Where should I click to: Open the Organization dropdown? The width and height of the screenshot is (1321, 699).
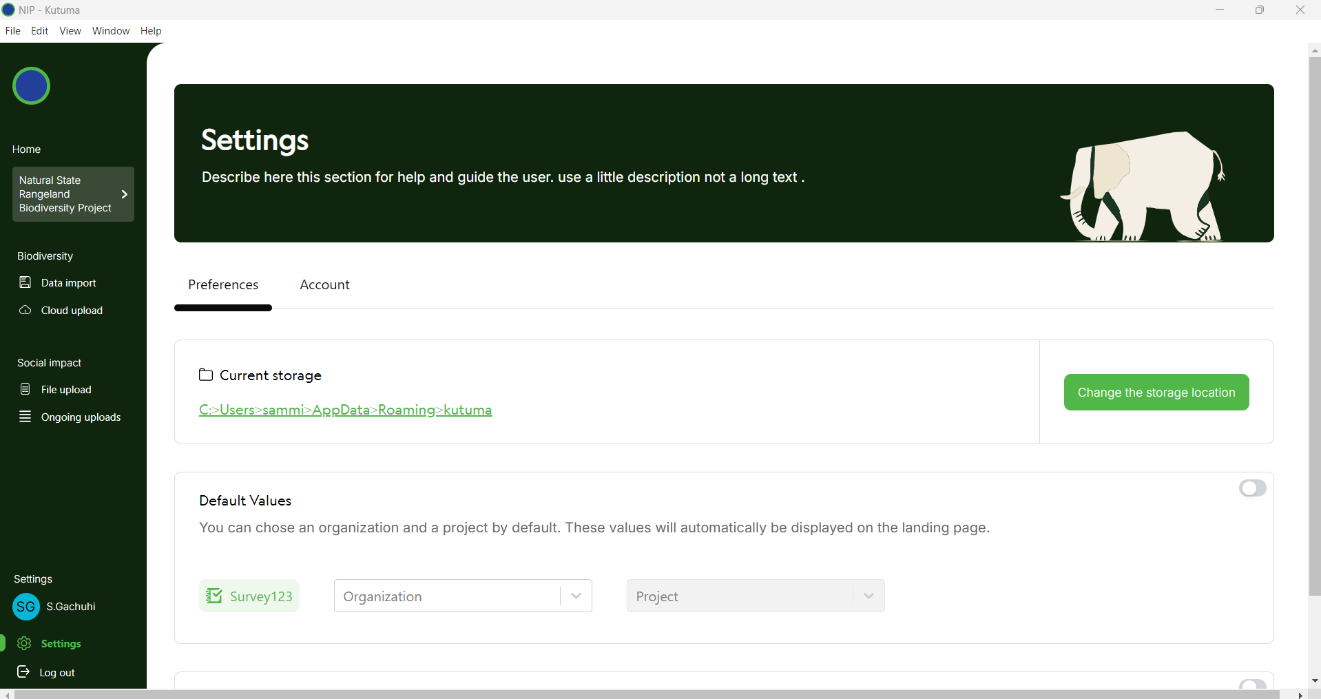click(x=463, y=596)
